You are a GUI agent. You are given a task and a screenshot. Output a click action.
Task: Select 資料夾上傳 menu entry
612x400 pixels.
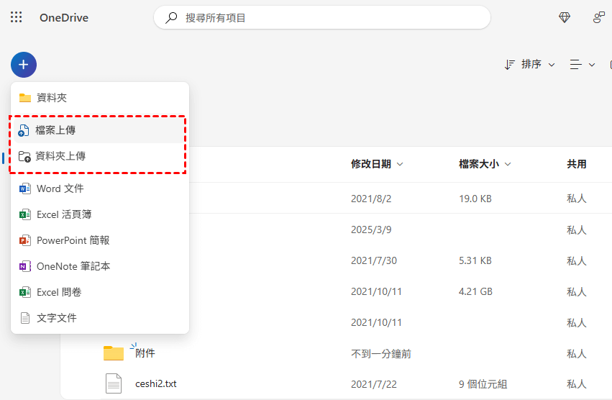[x=100, y=156]
